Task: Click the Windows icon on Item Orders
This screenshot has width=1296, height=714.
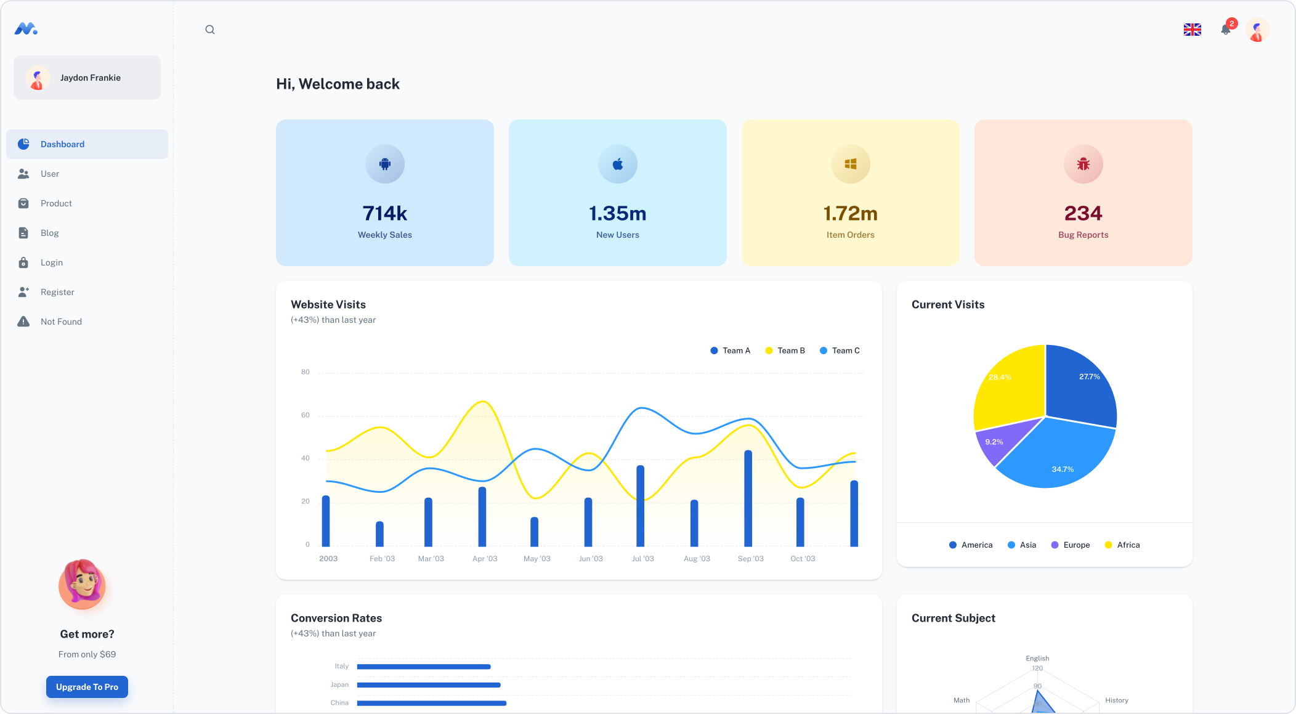Action: tap(851, 164)
